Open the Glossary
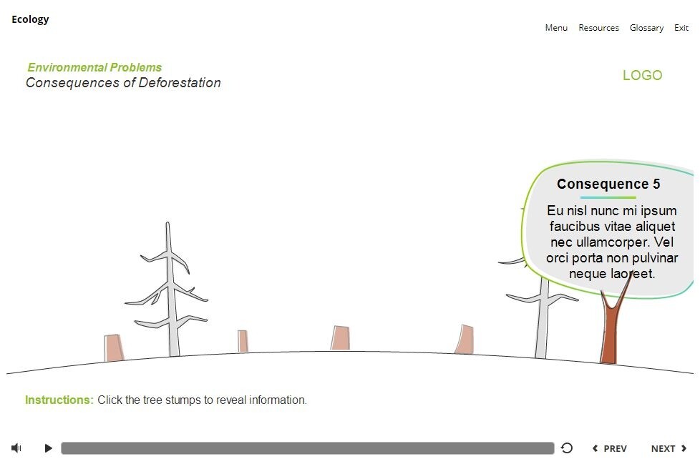 point(646,28)
